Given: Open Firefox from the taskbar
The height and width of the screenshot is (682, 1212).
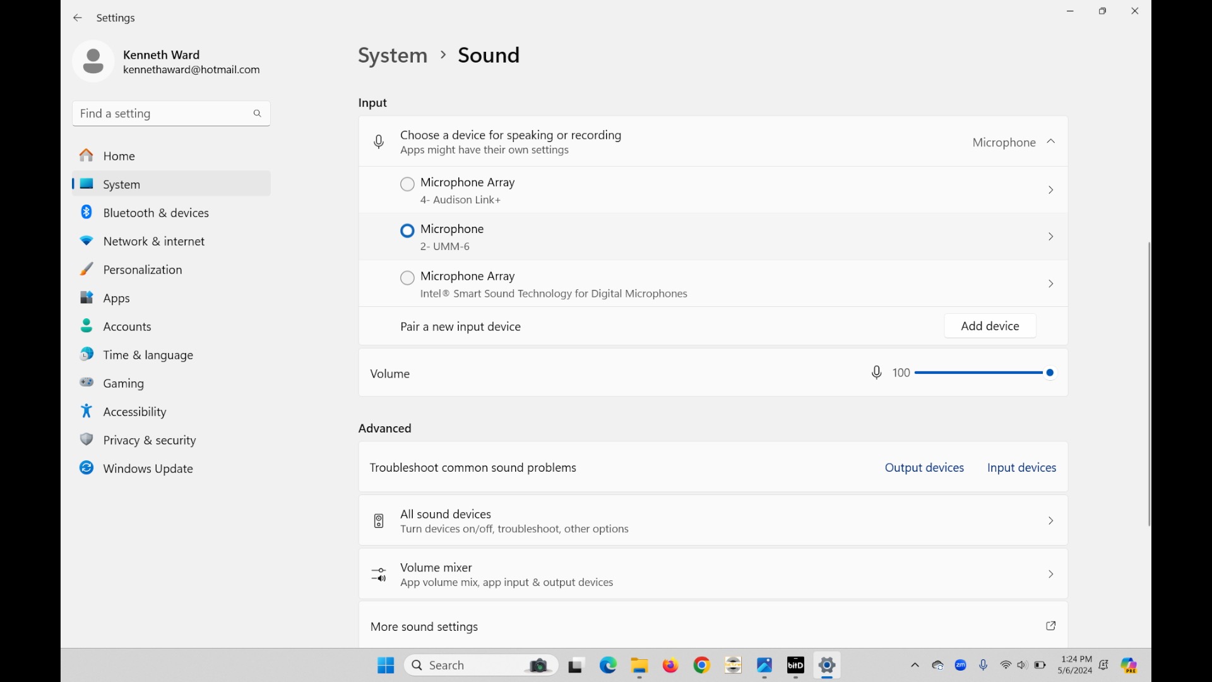Looking at the screenshot, I should 670,665.
